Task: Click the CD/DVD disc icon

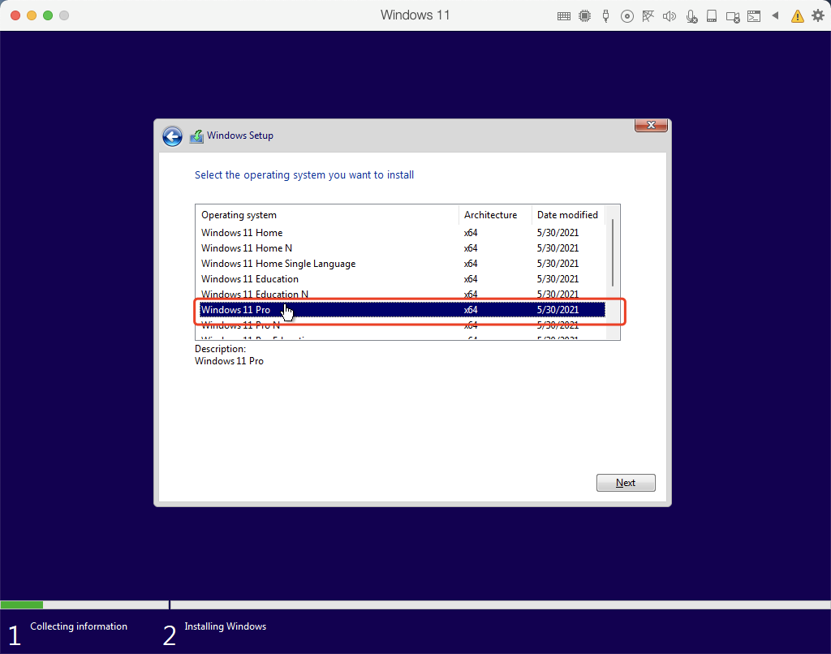Action: click(x=627, y=16)
